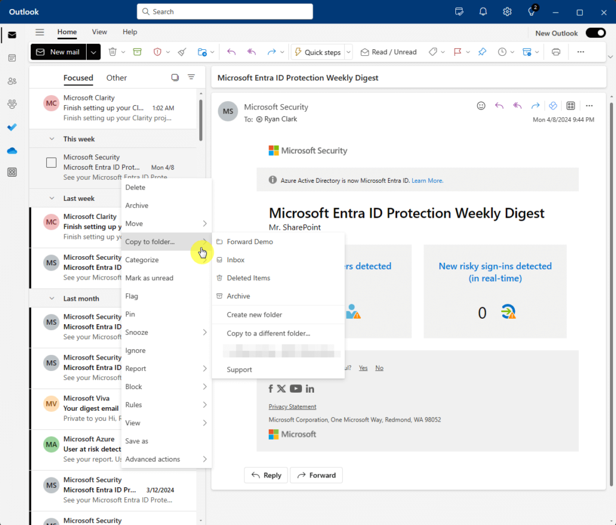616x525 pixels.
Task: Open Settings gear in title bar
Action: point(507,12)
